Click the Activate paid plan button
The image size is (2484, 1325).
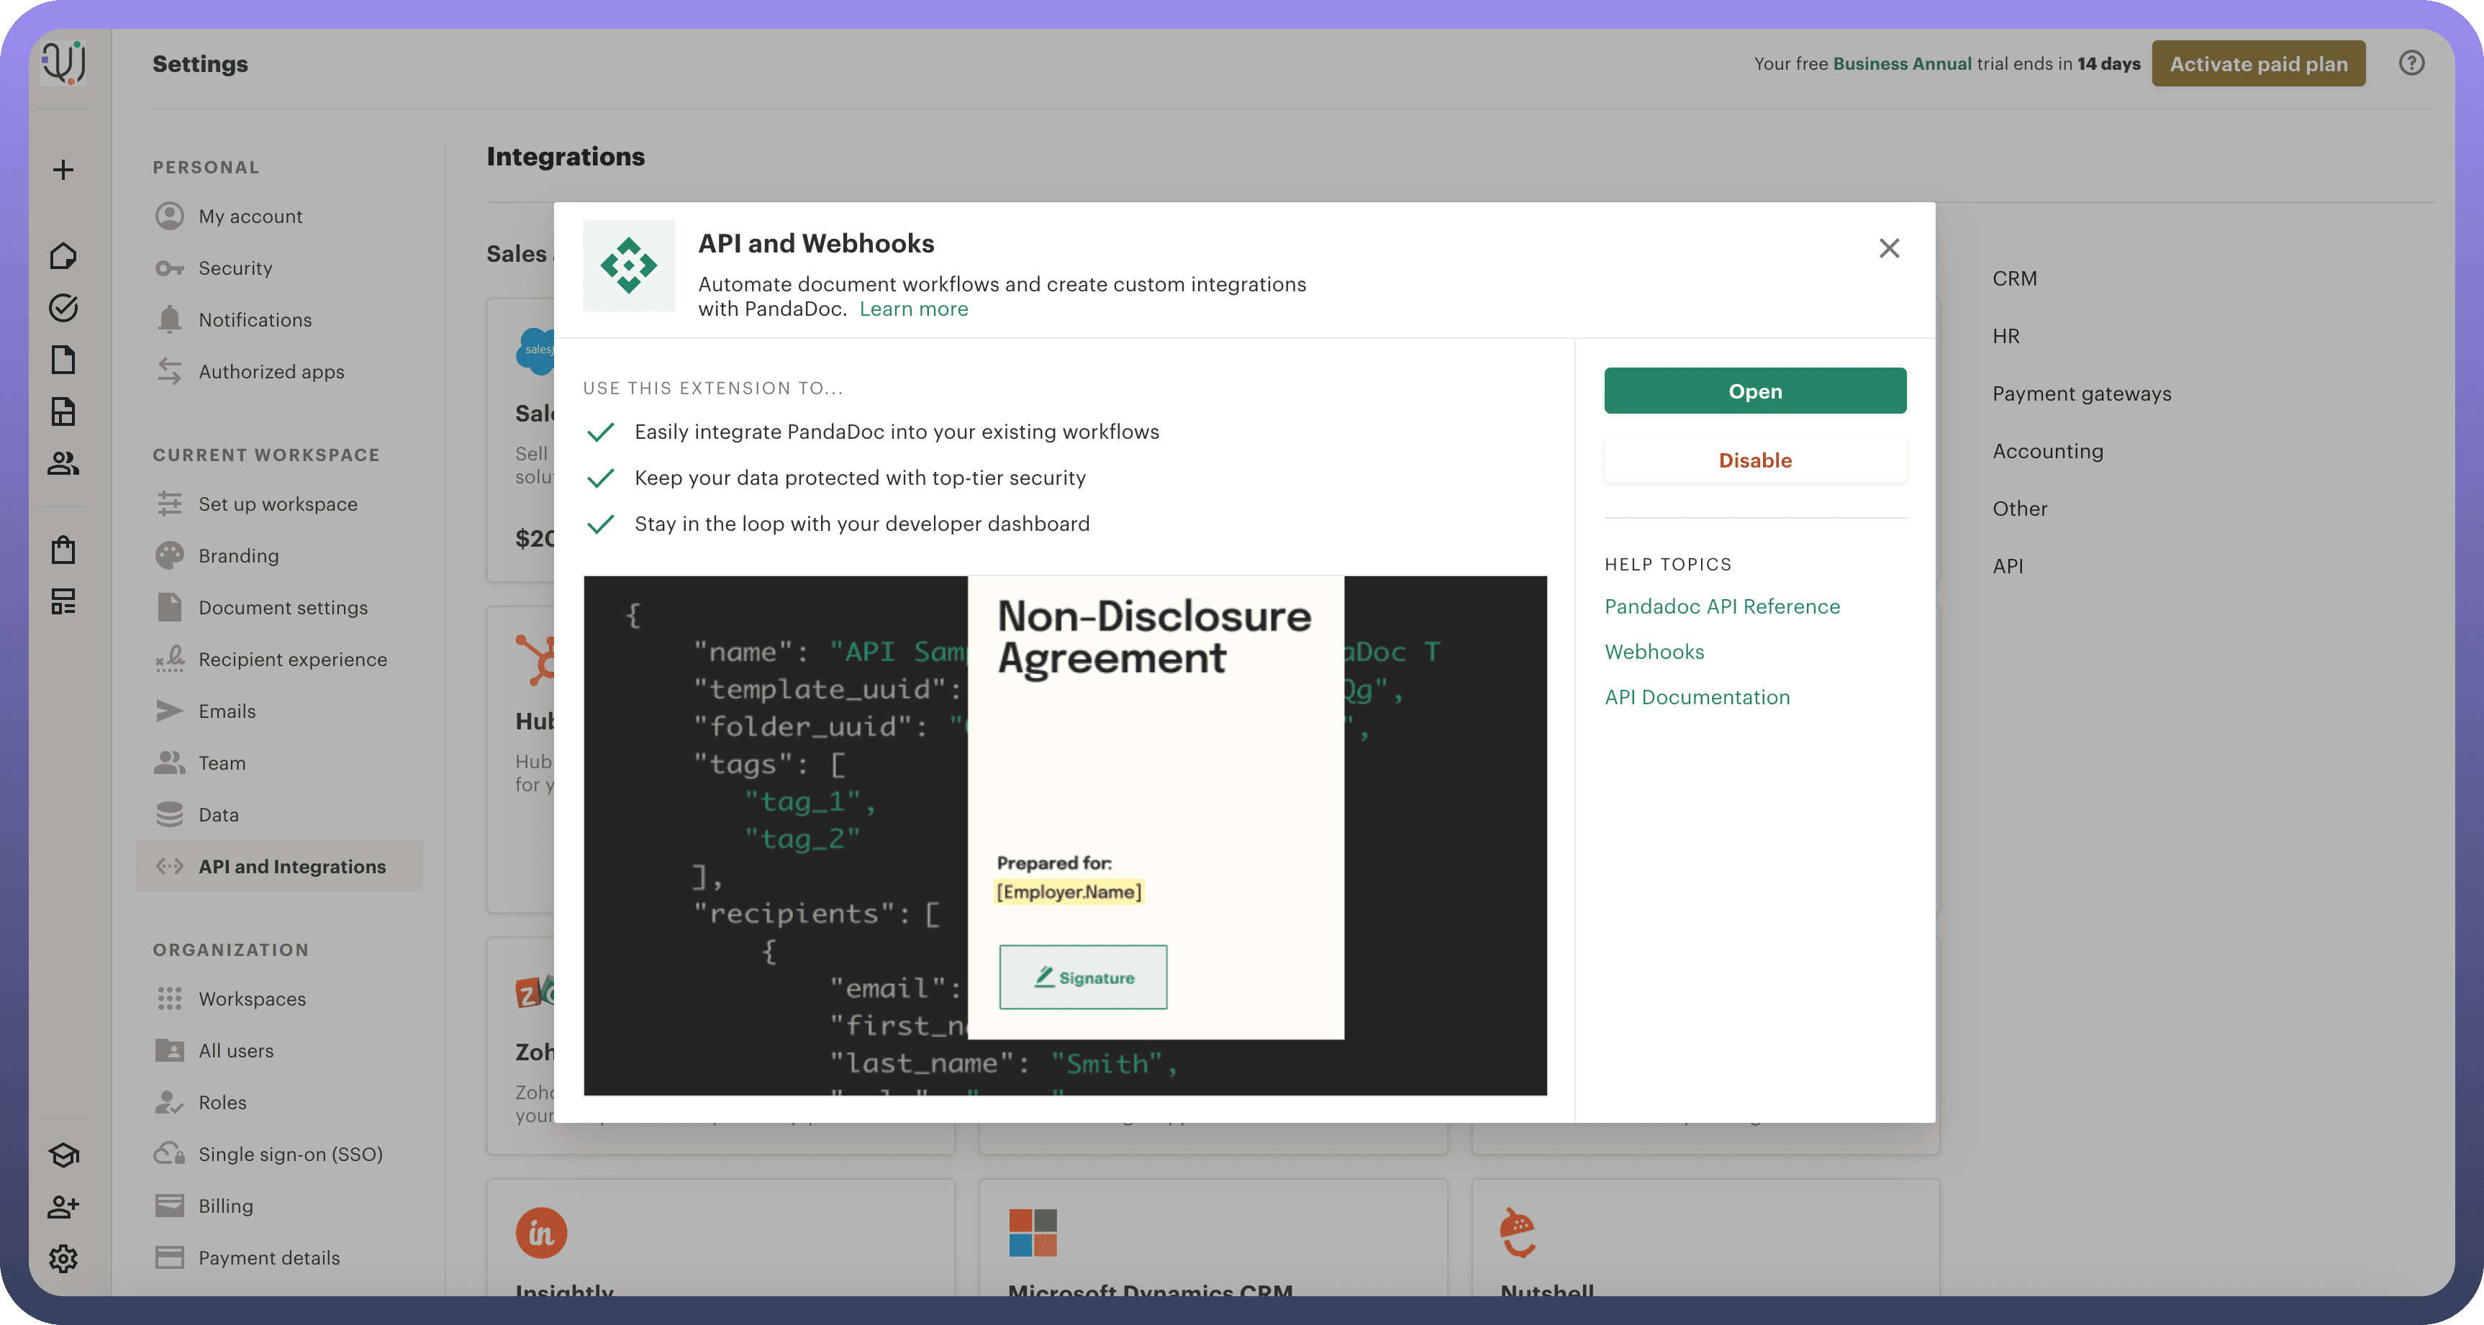click(x=2257, y=63)
